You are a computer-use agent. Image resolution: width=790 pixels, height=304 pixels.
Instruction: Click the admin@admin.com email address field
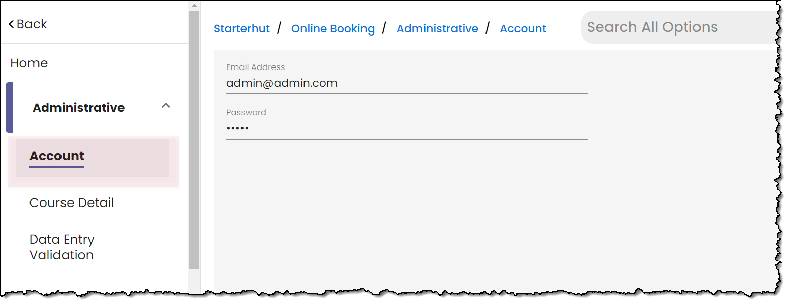point(407,83)
